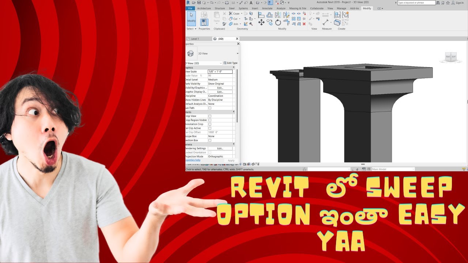Click Edit for Graphic Display Options
Image resolution: width=468 pixels, height=263 pixels.
pyautogui.click(x=220, y=92)
